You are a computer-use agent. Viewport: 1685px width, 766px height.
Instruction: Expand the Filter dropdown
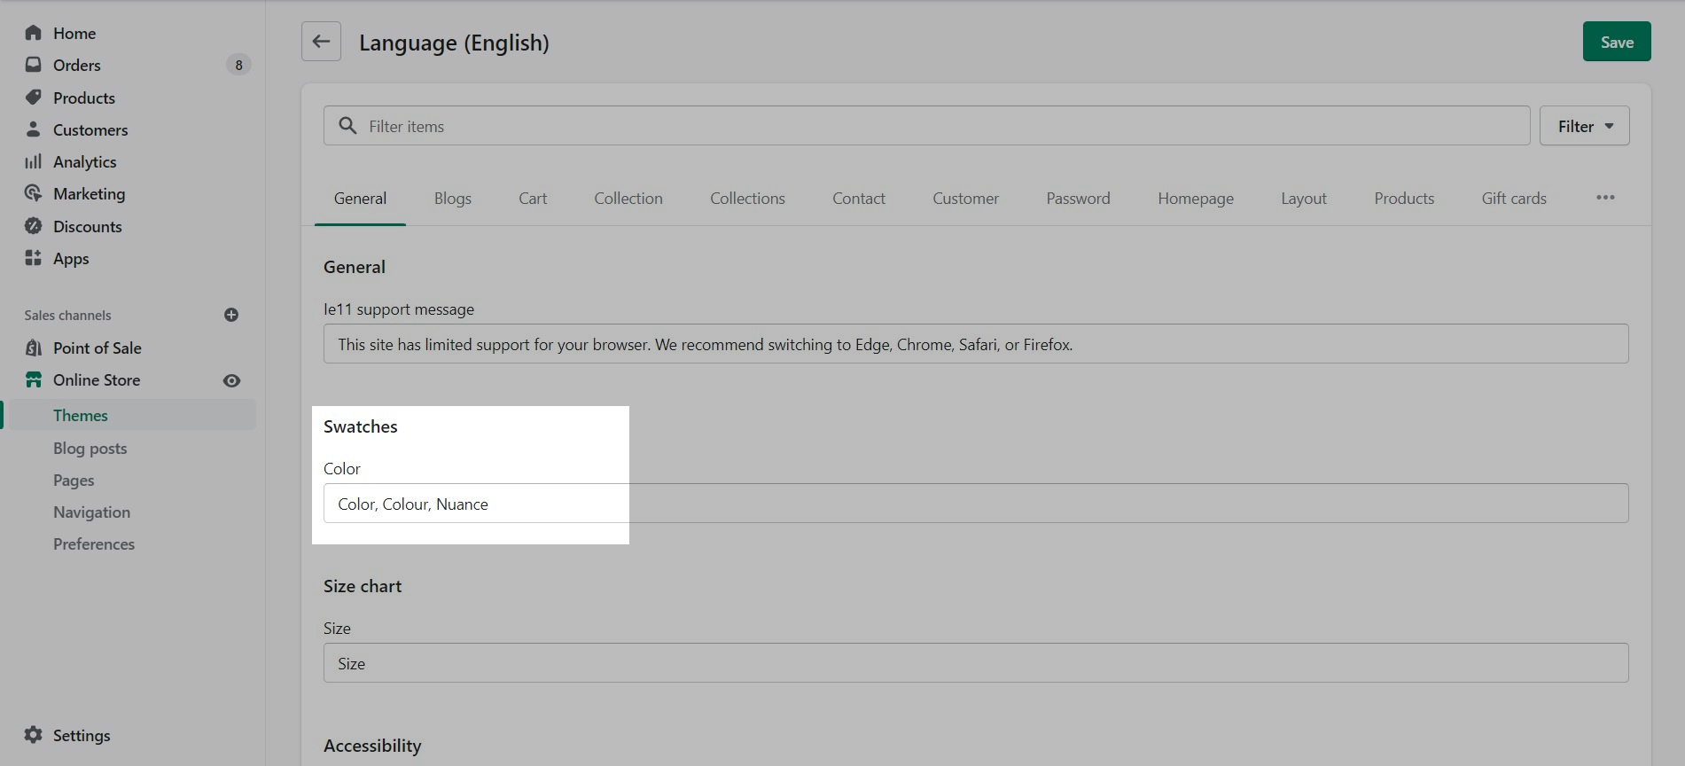(x=1584, y=126)
